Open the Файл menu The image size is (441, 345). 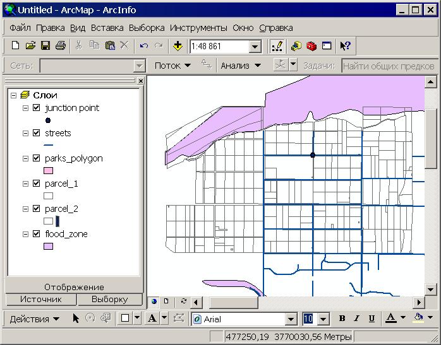20,28
